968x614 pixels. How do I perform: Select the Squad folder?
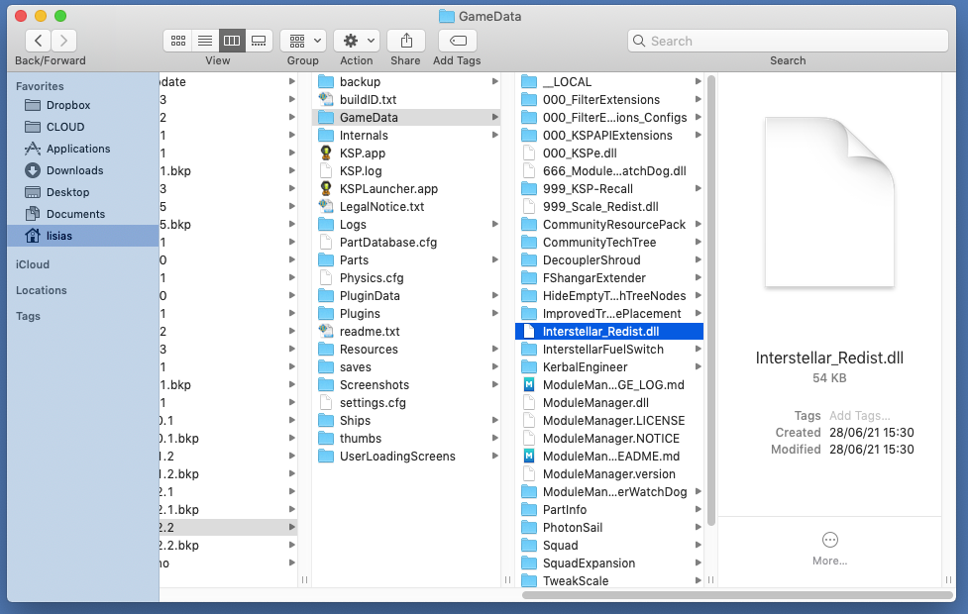point(608,546)
